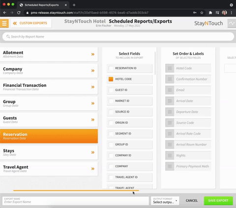Expand the Stays export category
This screenshot has width=236, height=208.
[93, 152]
